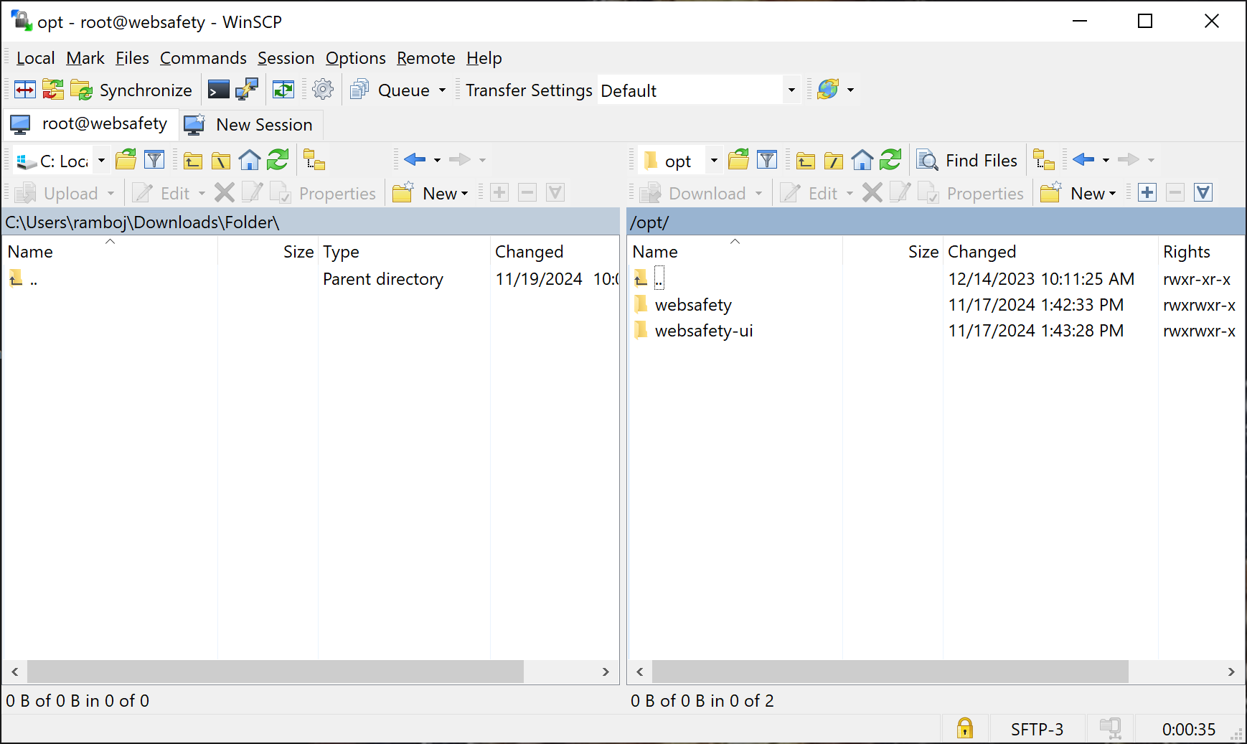Image resolution: width=1247 pixels, height=744 pixels.
Task: Sort local panel by Name column
Action: pyautogui.click(x=110, y=252)
